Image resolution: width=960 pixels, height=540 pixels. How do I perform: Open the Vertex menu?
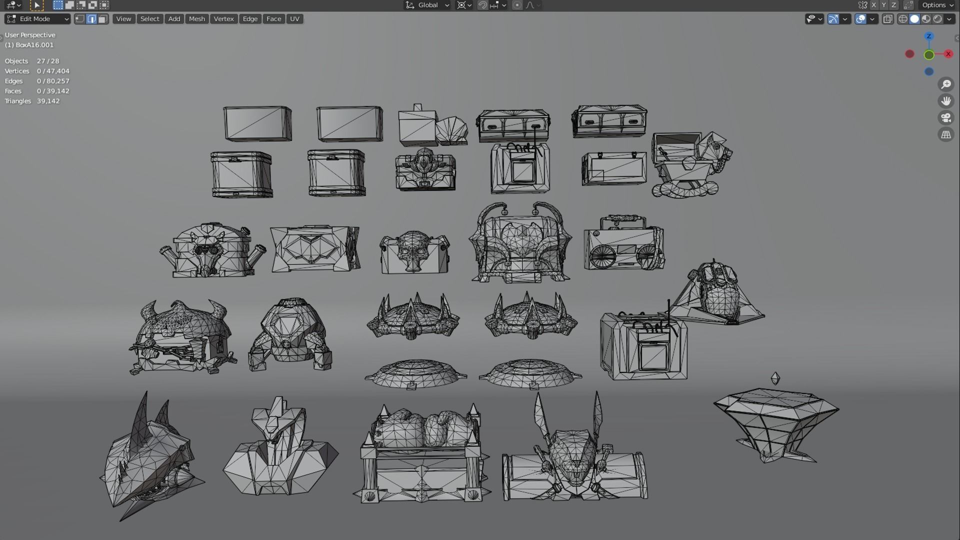pos(223,19)
